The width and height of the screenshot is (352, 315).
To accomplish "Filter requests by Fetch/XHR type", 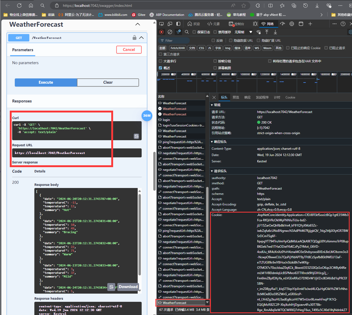I will (x=178, y=48).
